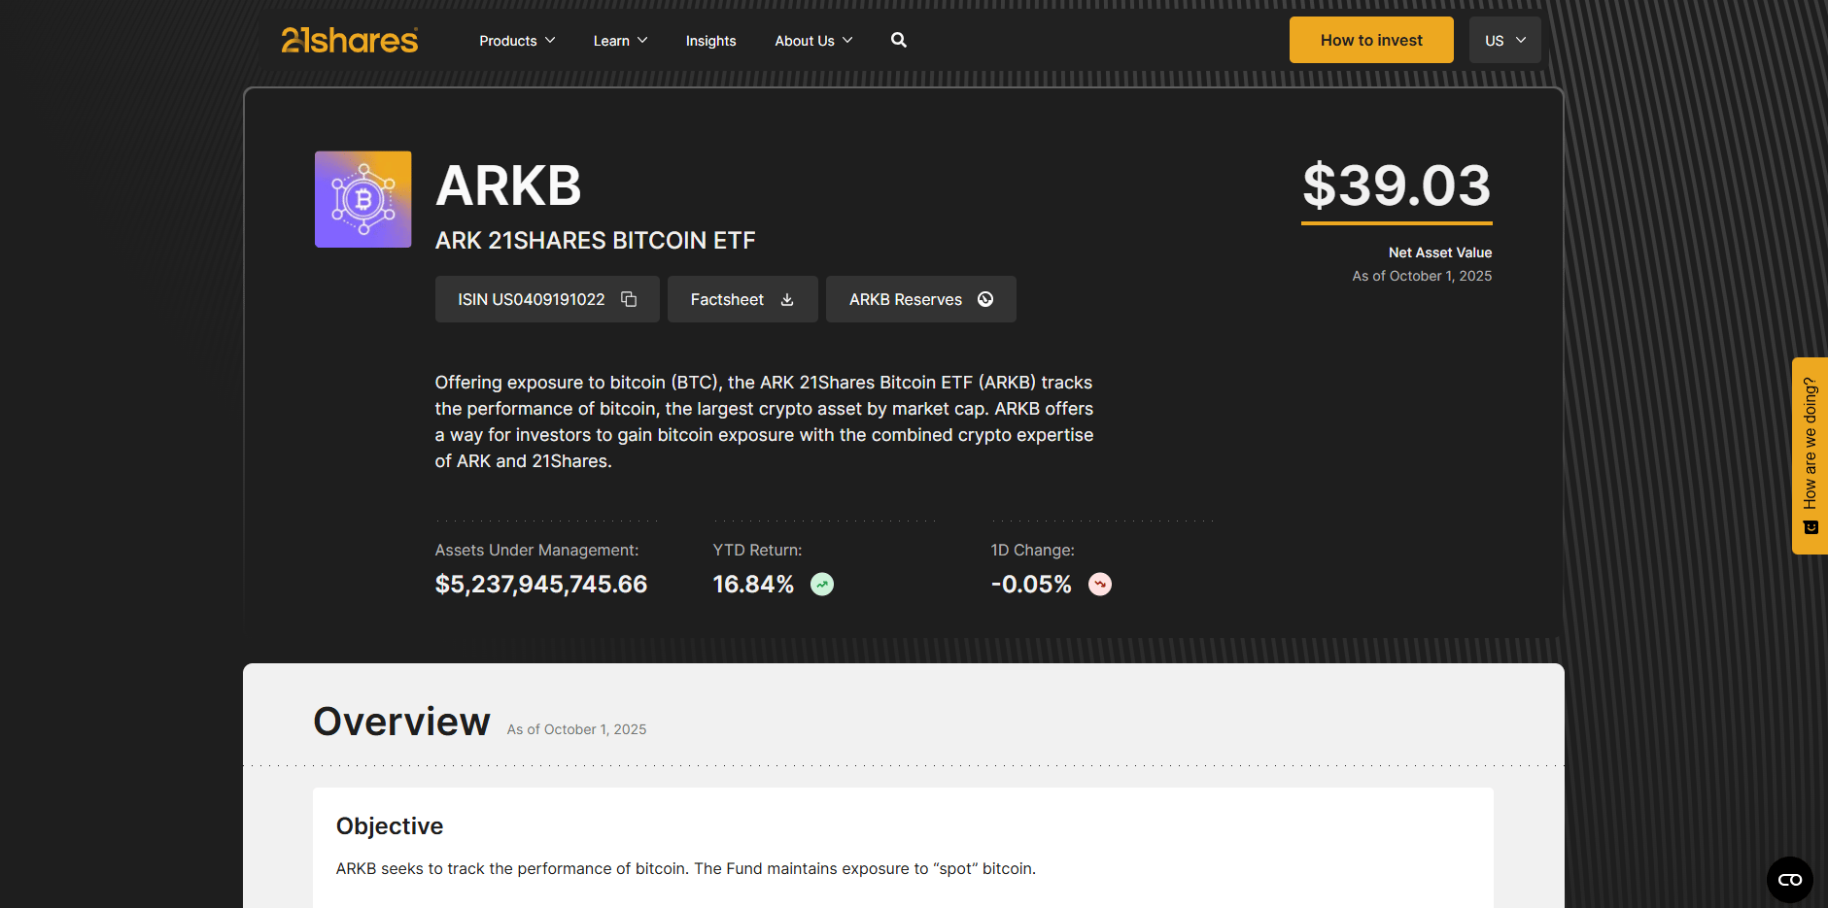
Task: Click the red 1D change trend icon
Action: coord(1100,584)
